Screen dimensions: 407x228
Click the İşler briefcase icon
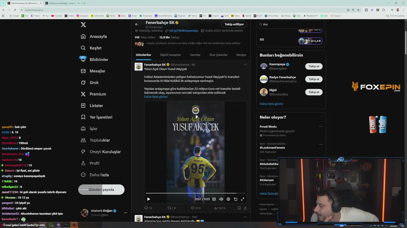click(x=83, y=129)
